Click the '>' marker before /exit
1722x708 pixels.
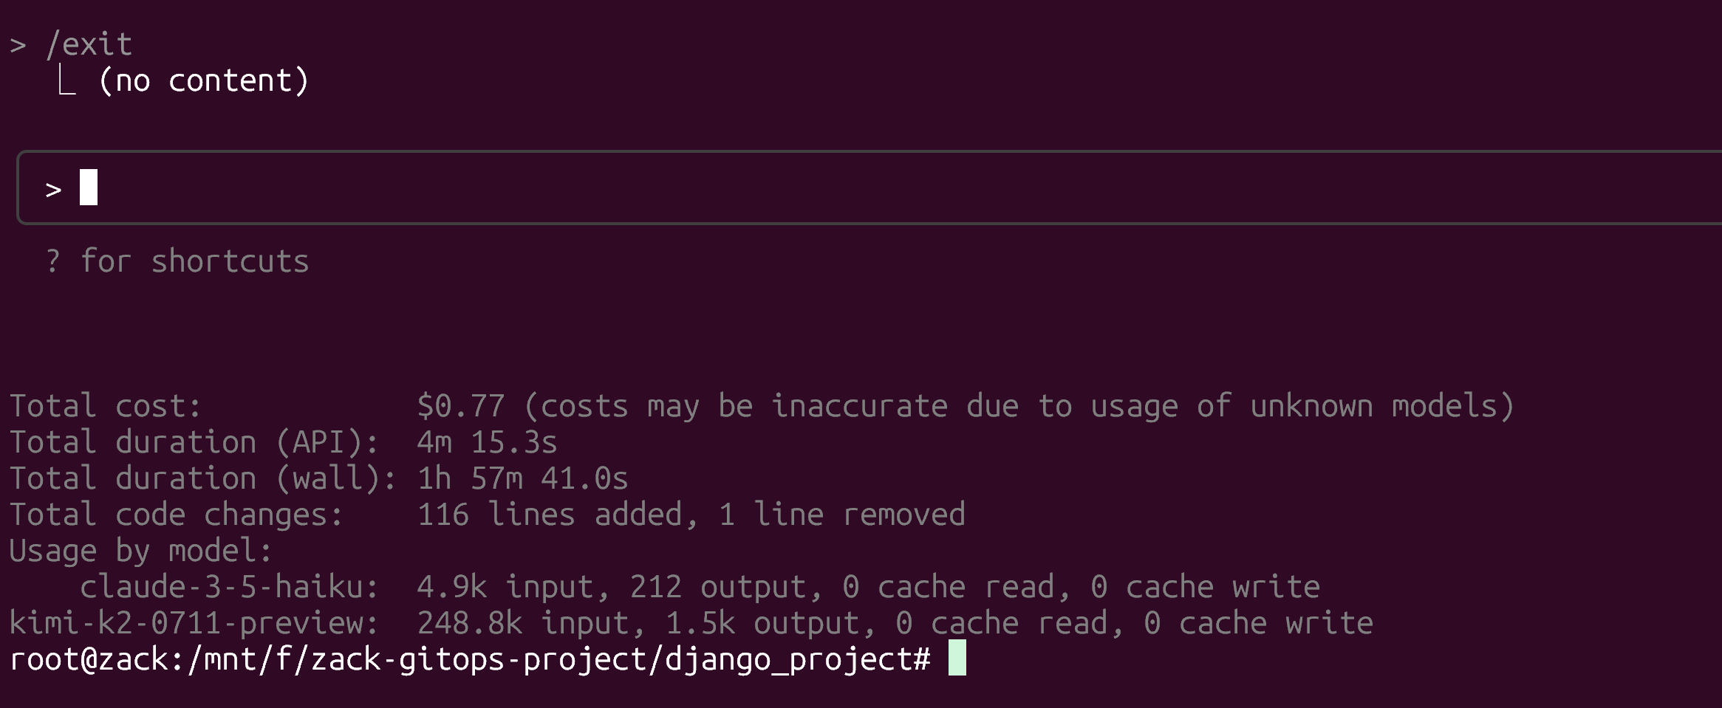(18, 46)
